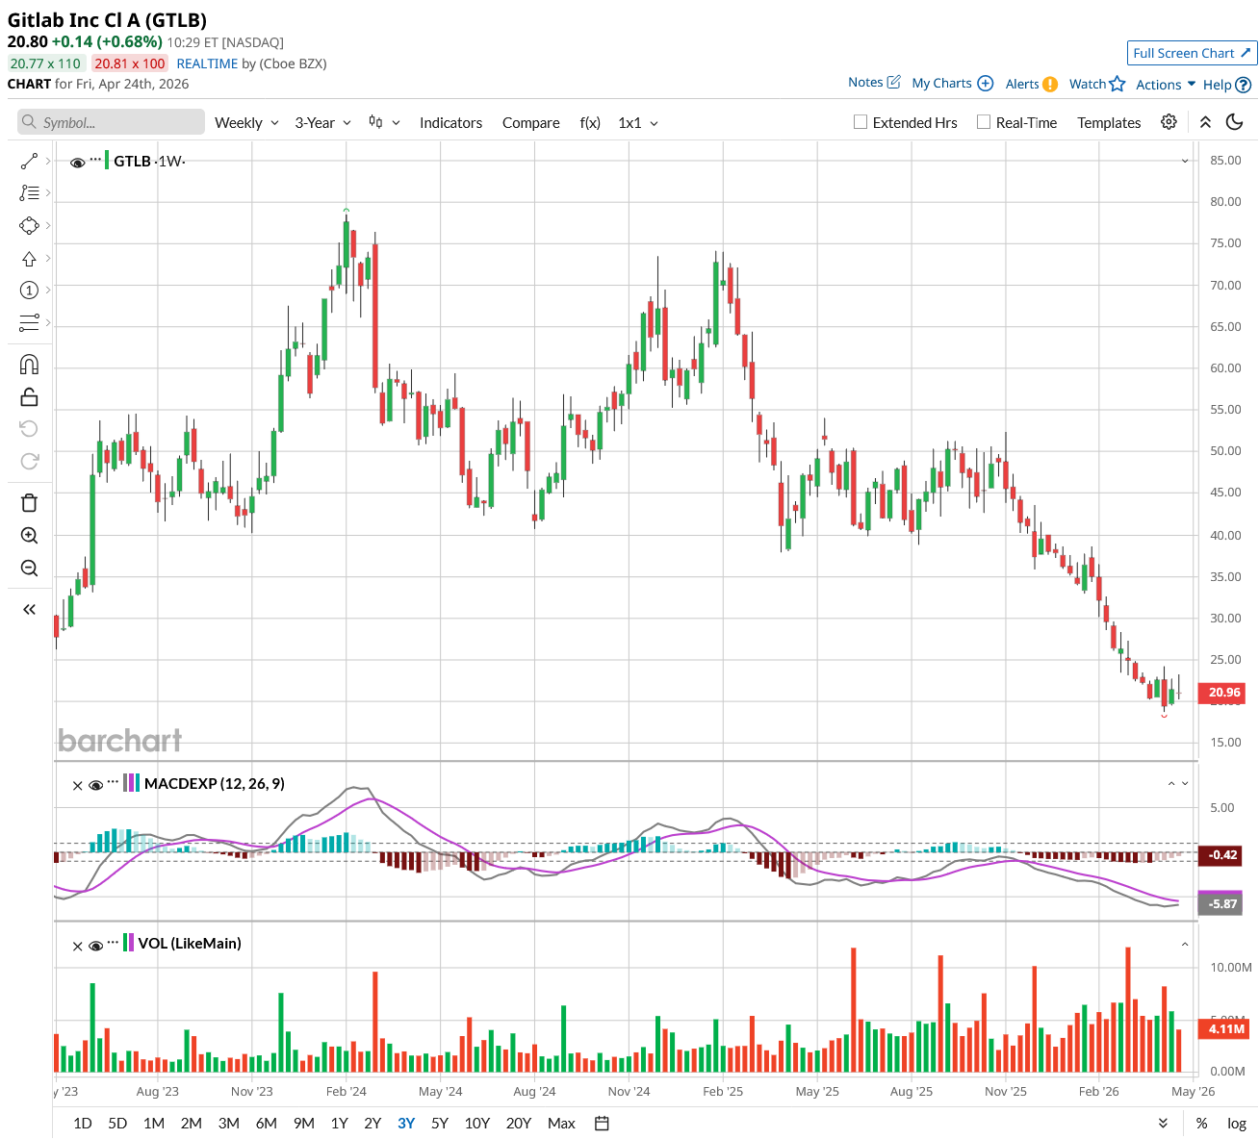1259x1139 pixels.
Task: Toggle the Extended Hrs checkbox
Action: [x=861, y=122]
